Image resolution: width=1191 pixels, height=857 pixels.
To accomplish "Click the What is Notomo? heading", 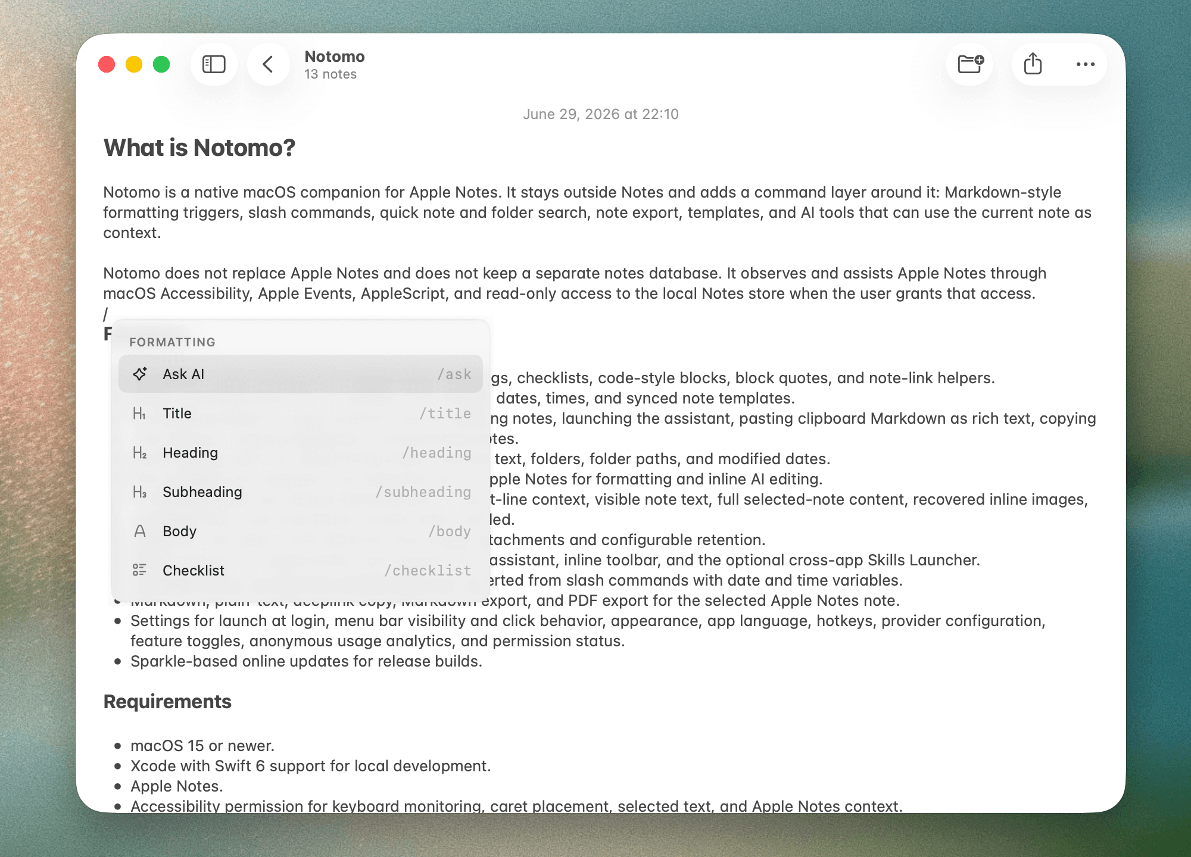I will [199, 148].
